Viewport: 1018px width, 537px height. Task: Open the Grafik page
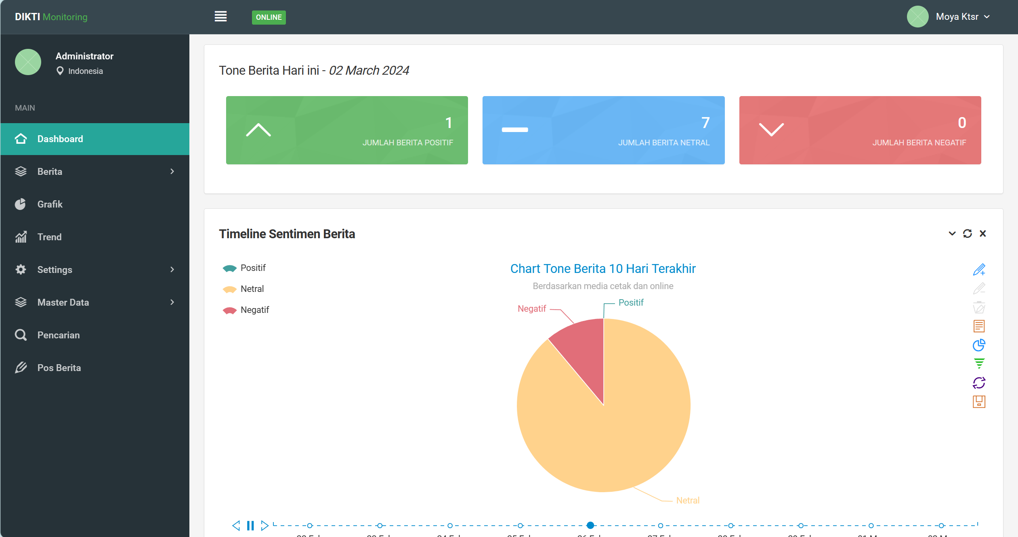[x=95, y=204]
